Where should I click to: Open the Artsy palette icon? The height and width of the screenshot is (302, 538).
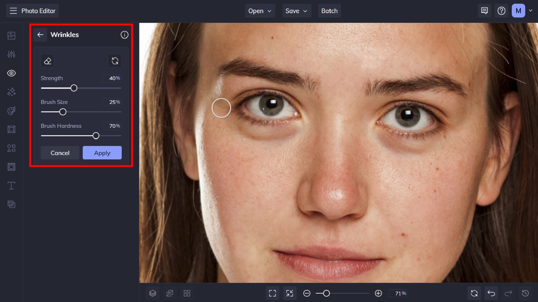[x=11, y=111]
